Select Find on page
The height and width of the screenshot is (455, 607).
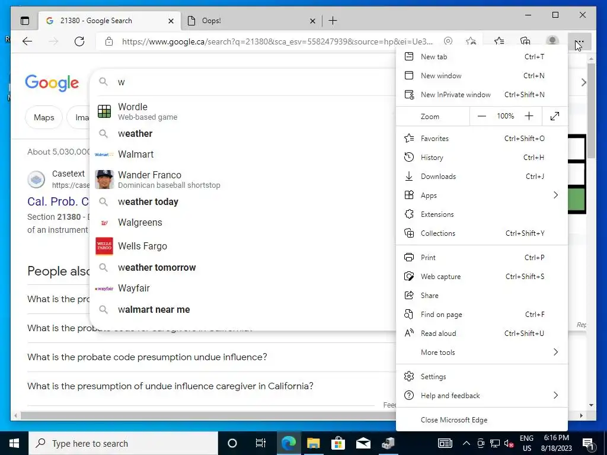click(x=481, y=314)
